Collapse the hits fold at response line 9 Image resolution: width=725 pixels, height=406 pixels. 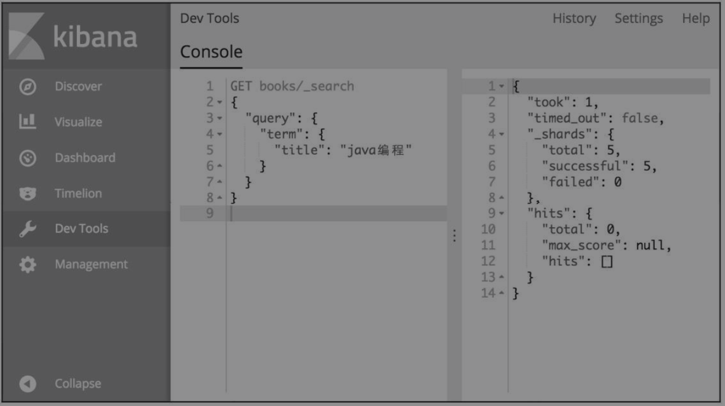click(501, 214)
